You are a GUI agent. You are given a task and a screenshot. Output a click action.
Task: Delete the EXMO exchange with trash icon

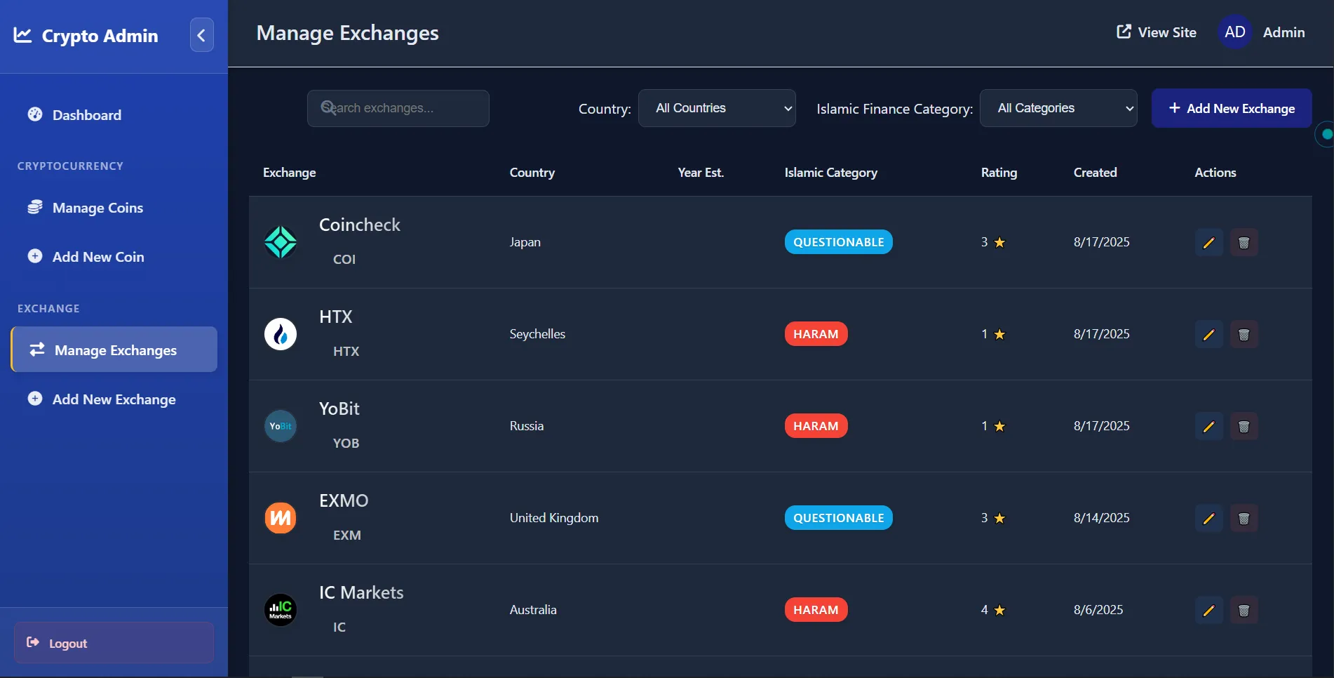click(1244, 519)
